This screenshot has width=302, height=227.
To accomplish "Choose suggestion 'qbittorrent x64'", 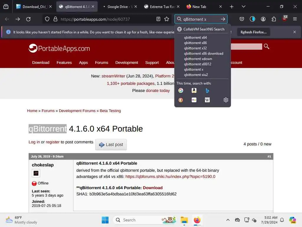I will coord(202,38).
